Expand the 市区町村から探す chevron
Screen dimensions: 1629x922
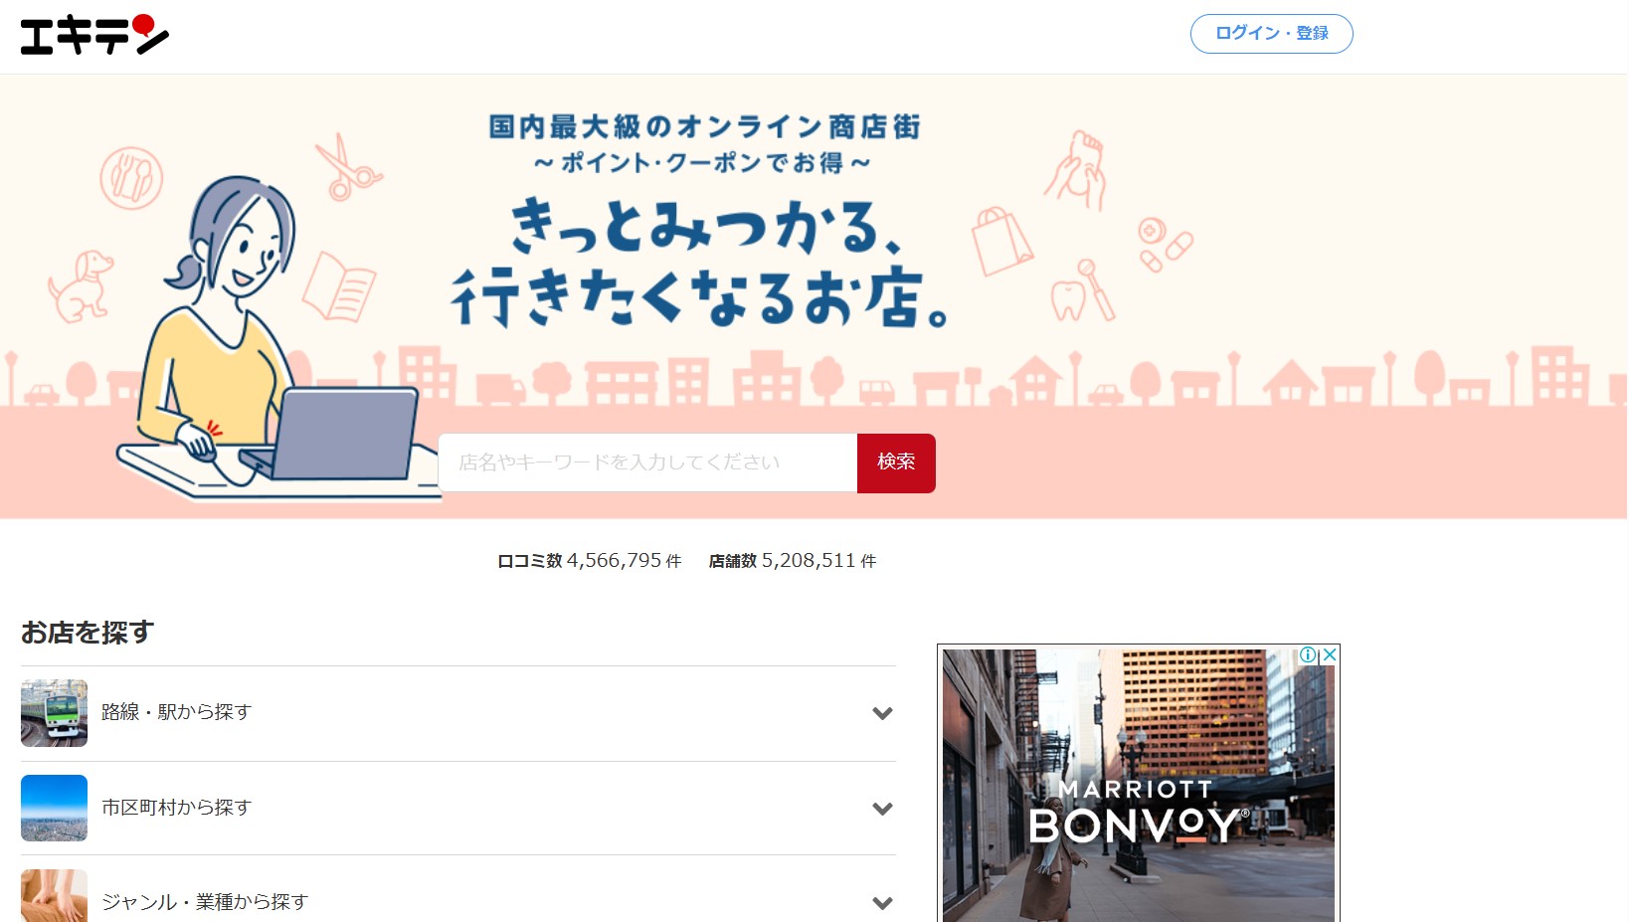pyautogui.click(x=882, y=809)
